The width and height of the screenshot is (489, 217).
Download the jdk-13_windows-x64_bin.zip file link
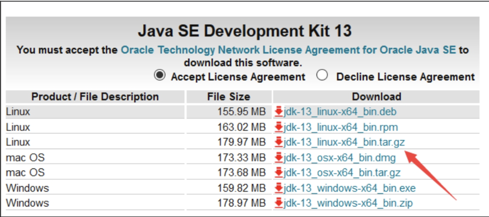[348, 203]
